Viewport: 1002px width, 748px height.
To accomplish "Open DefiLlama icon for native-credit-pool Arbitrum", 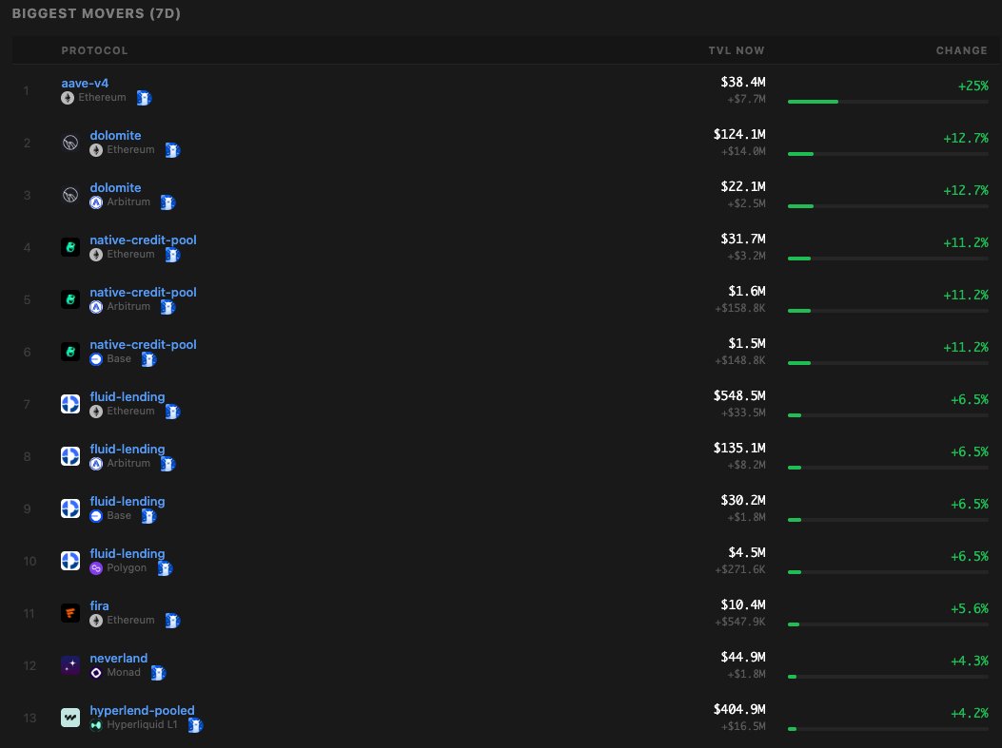I will pos(167,307).
